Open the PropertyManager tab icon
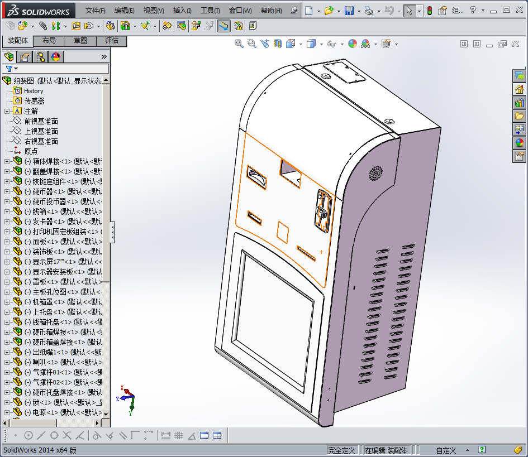The image size is (528, 457). 24,57
